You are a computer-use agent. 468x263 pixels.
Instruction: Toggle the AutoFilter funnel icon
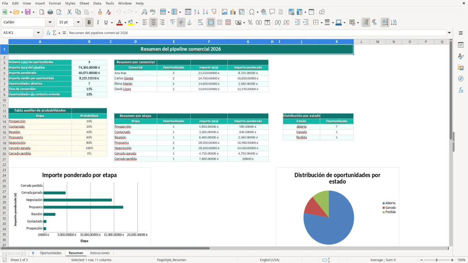tap(214, 12)
